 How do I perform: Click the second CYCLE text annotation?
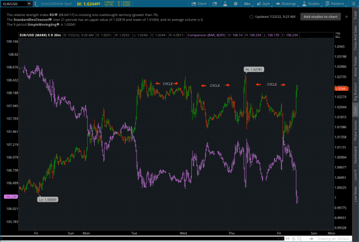tap(215, 86)
